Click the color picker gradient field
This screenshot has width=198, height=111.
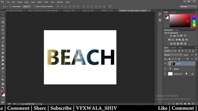pos(180,21)
